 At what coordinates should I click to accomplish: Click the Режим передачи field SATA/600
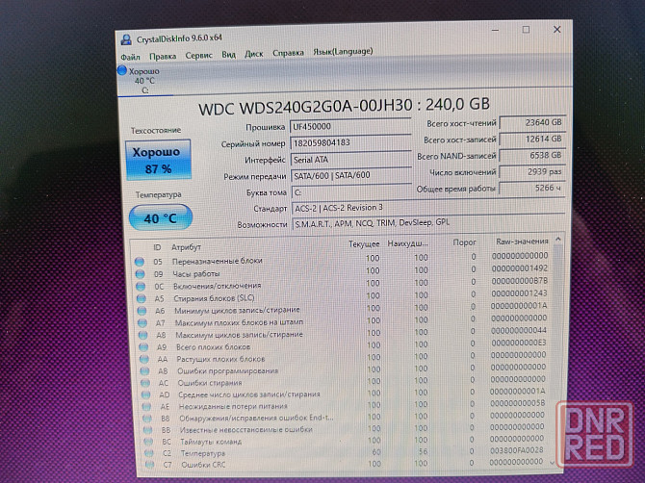coord(351,175)
